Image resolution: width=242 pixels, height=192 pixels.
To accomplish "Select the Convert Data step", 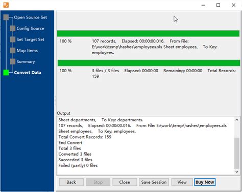I will (x=28, y=73).
